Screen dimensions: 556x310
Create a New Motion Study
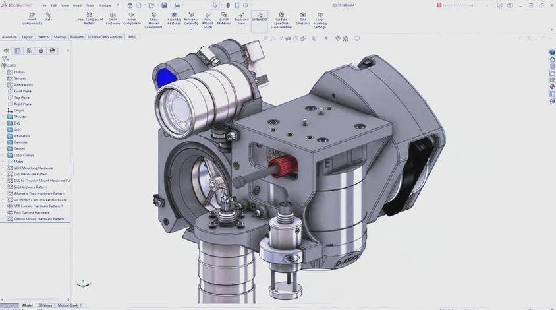208,20
